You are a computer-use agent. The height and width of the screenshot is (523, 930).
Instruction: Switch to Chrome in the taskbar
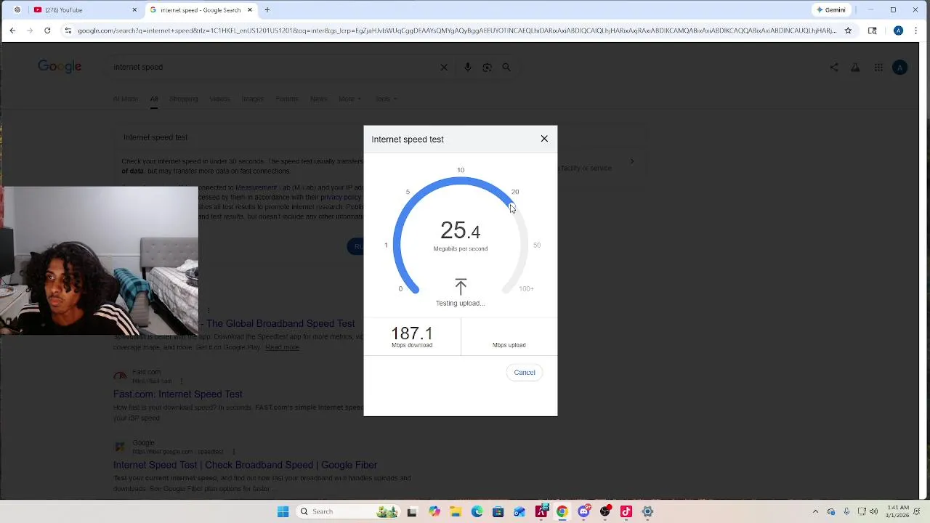pyautogui.click(x=562, y=512)
